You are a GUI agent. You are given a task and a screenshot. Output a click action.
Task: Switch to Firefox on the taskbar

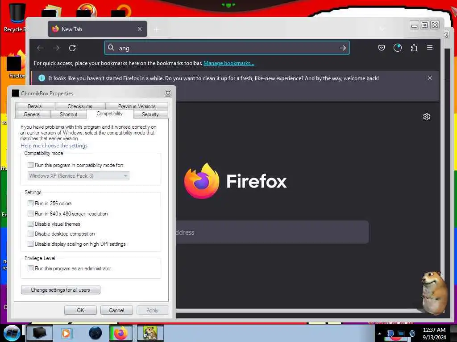click(120, 333)
